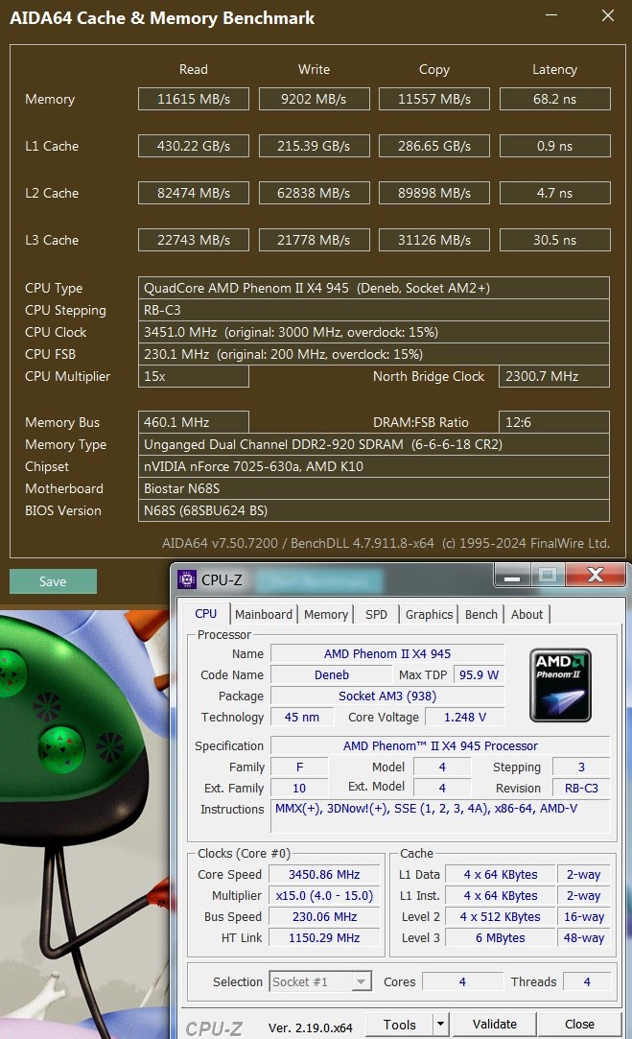The width and height of the screenshot is (632, 1039).
Task: Click the CPU-Z app icon in title bar
Action: coord(187,579)
